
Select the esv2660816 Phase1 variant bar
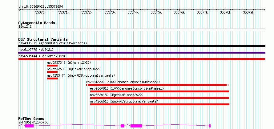(159, 91)
